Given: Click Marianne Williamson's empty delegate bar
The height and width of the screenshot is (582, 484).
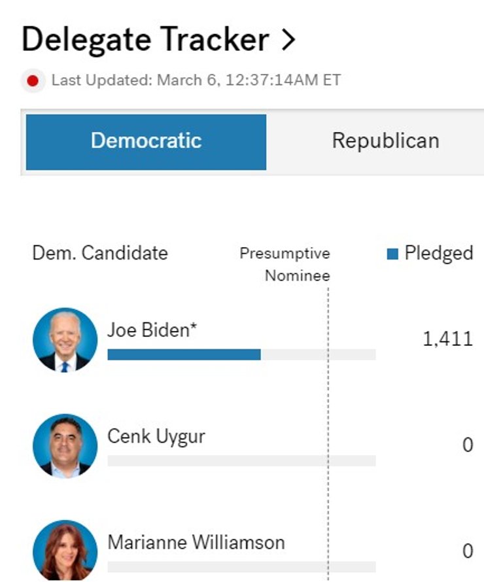Looking at the screenshot, I should pos(241,566).
